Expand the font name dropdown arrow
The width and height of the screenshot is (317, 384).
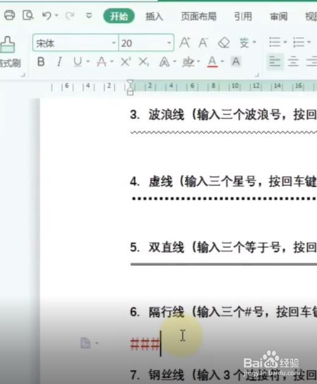coord(114,43)
